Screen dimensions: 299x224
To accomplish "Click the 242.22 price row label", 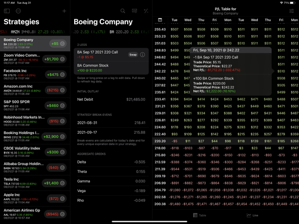I will 160,71.
